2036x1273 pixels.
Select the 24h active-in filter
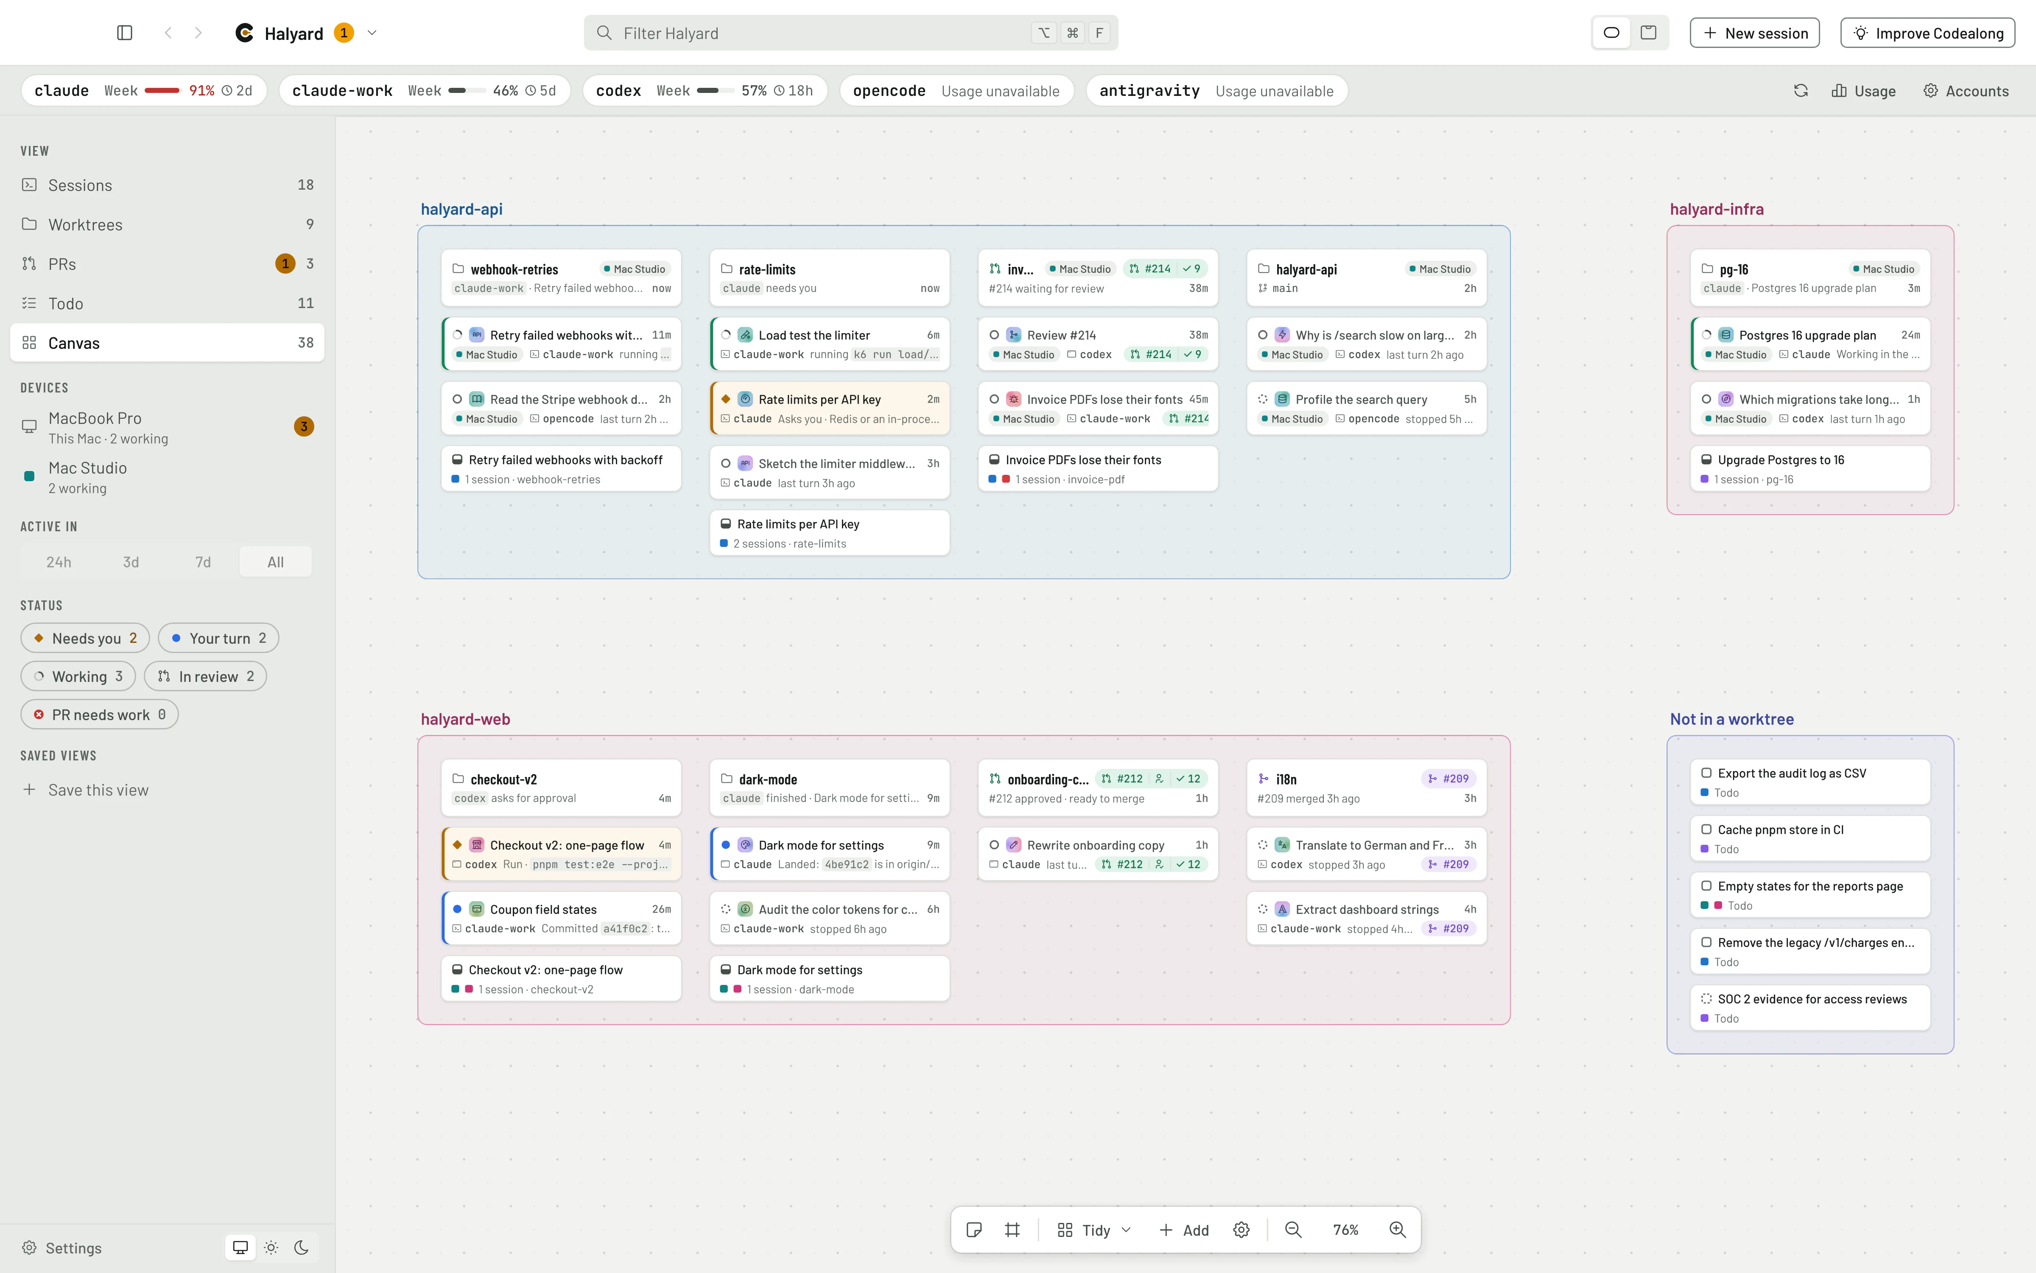59,561
